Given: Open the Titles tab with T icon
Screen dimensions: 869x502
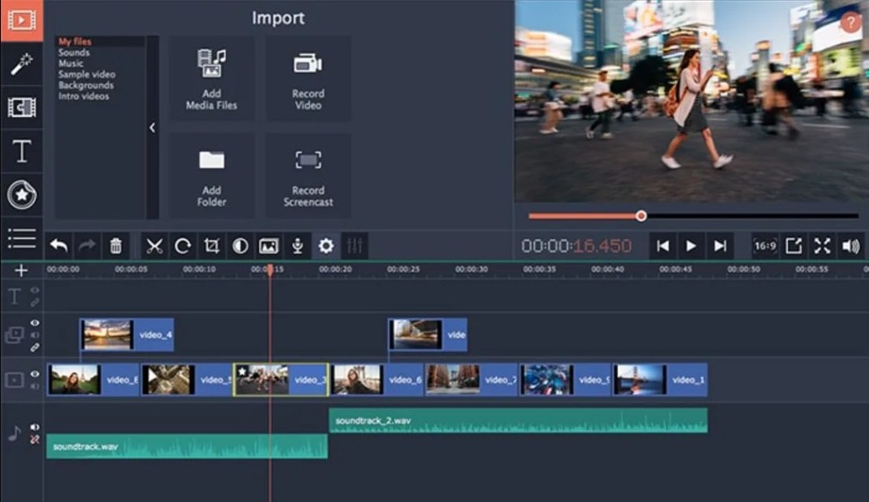Looking at the screenshot, I should [22, 151].
